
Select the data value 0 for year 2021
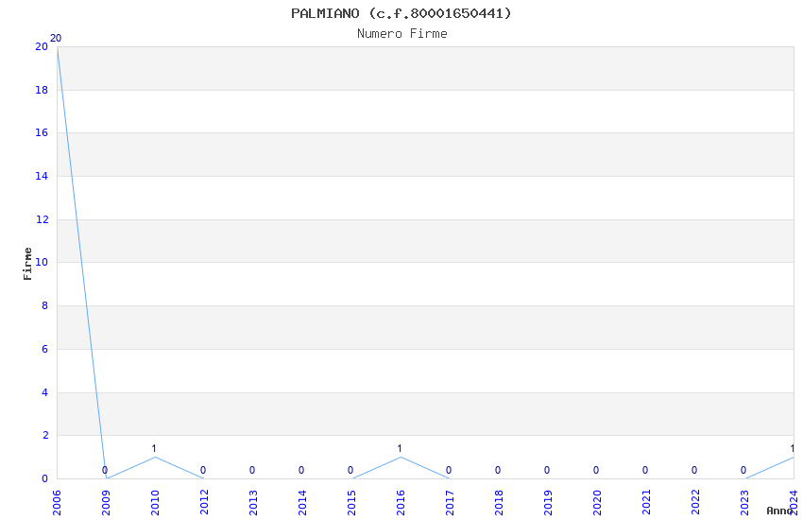pyautogui.click(x=645, y=470)
